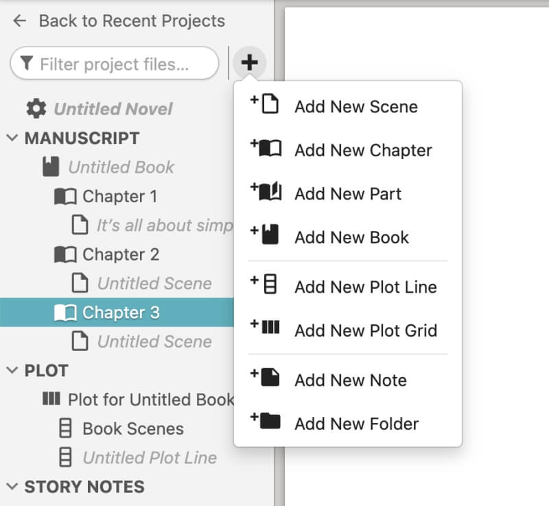
Task: Collapse the STORY NOTES section
Action: click(12, 486)
